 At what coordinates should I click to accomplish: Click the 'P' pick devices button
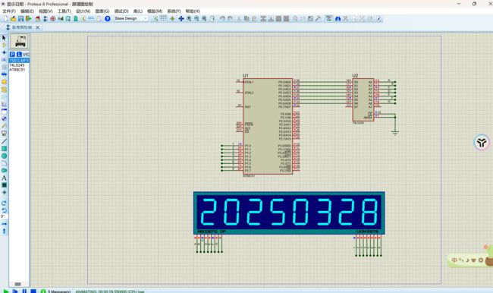point(12,54)
